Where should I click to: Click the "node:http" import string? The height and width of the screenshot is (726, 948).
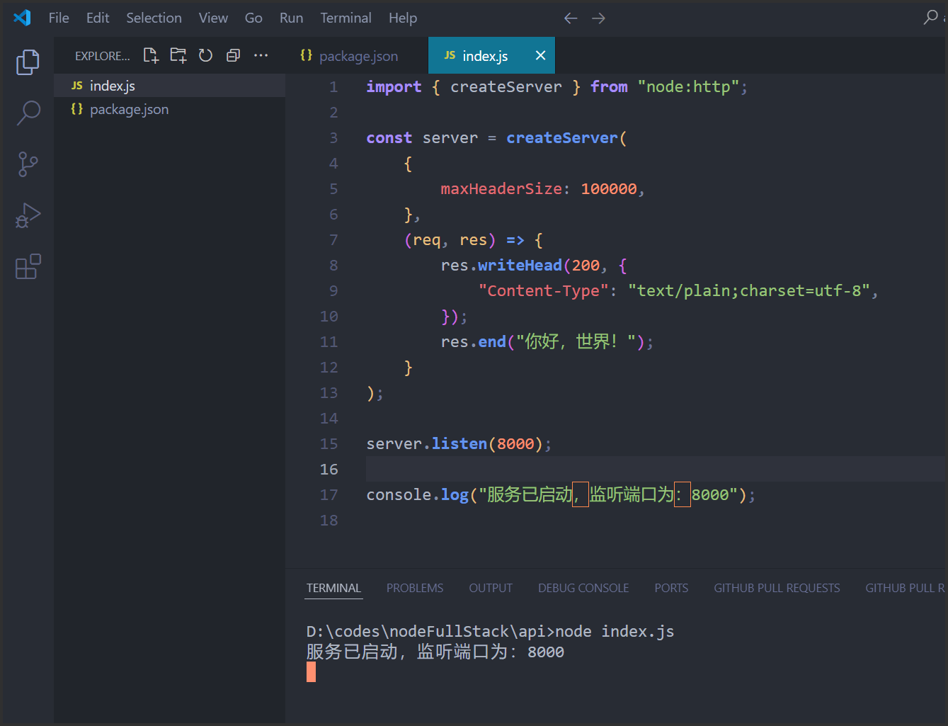[x=688, y=86]
